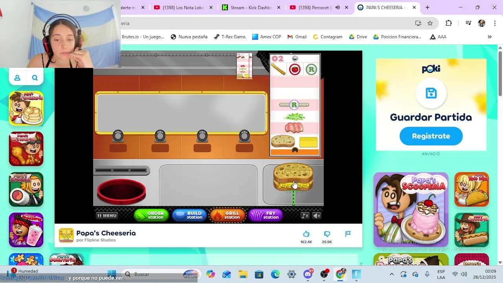
Task: Mute game sound effects speaker icon
Action: point(317,215)
